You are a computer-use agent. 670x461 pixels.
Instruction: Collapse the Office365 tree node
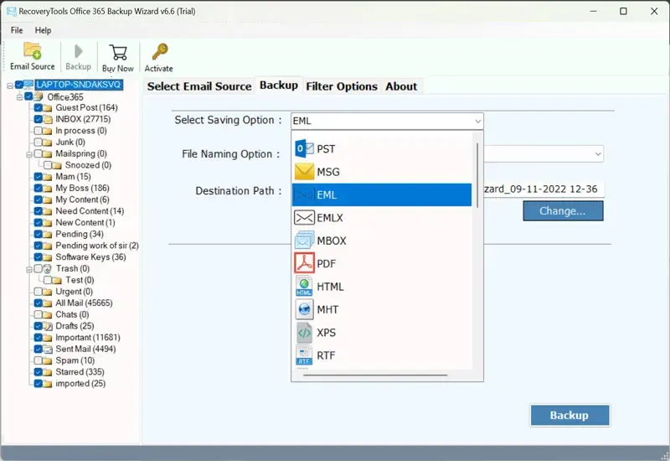click(19, 97)
